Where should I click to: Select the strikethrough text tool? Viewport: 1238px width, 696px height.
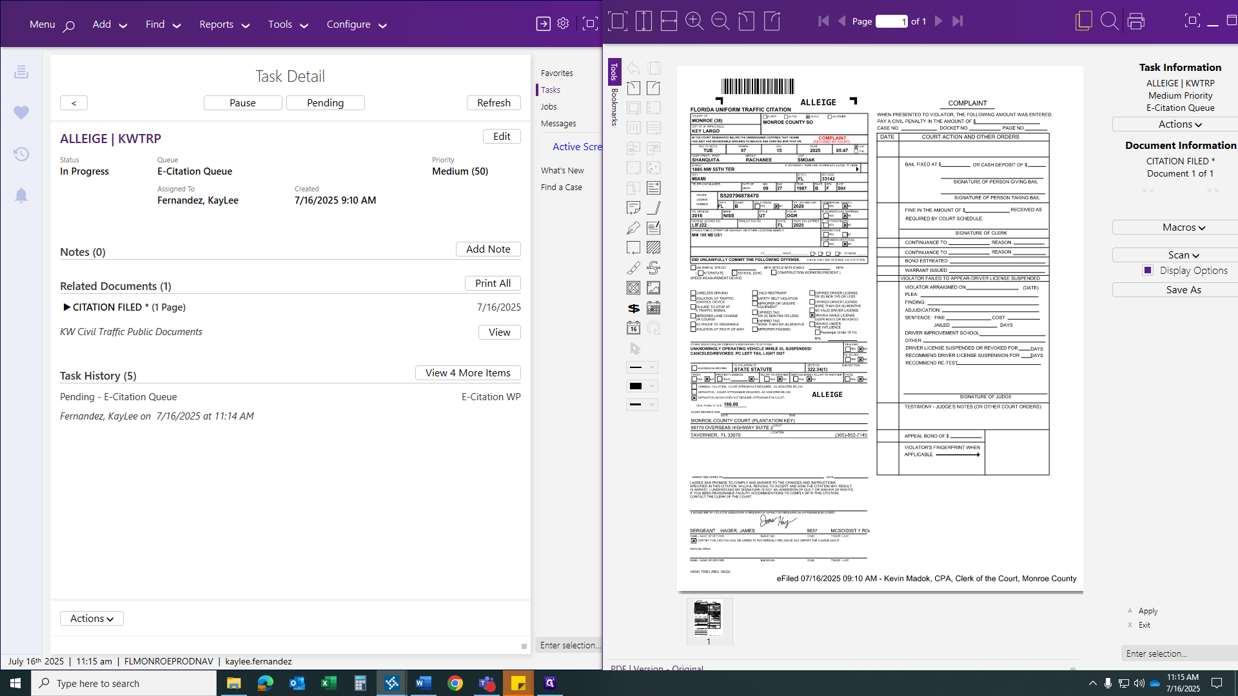pyautogui.click(x=653, y=267)
